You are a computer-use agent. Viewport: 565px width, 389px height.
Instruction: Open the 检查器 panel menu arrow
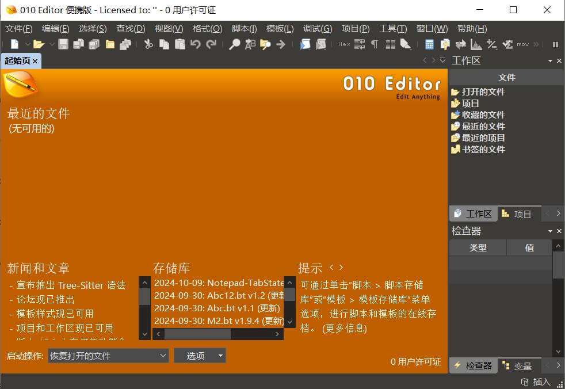coord(550,231)
